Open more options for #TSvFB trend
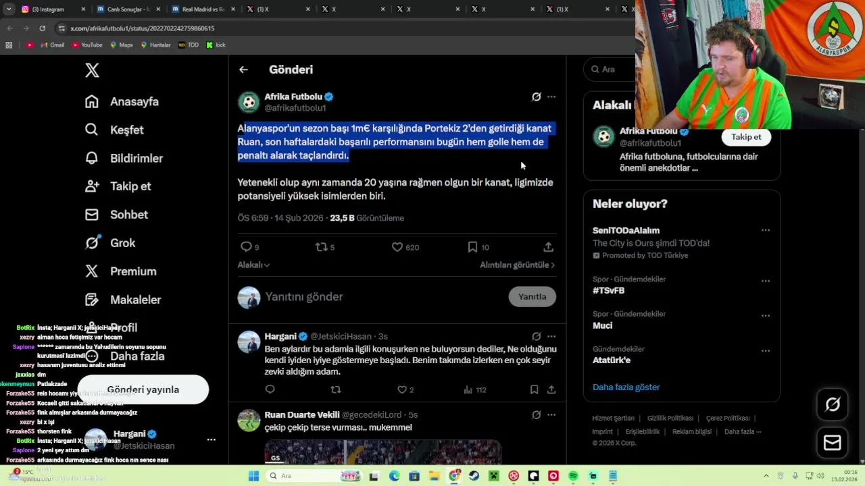Screen dimensions: 865x486 click(766, 281)
